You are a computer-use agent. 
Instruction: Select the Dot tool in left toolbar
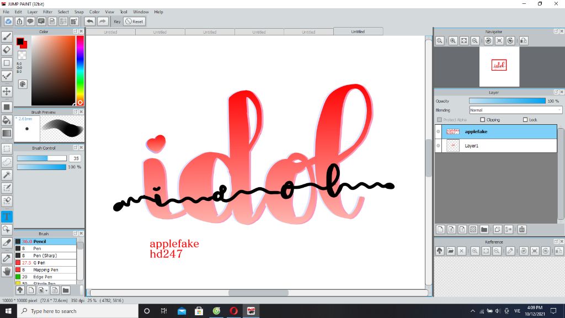pyautogui.click(x=7, y=76)
